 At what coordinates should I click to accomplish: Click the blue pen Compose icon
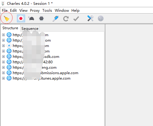(x=56, y=18)
